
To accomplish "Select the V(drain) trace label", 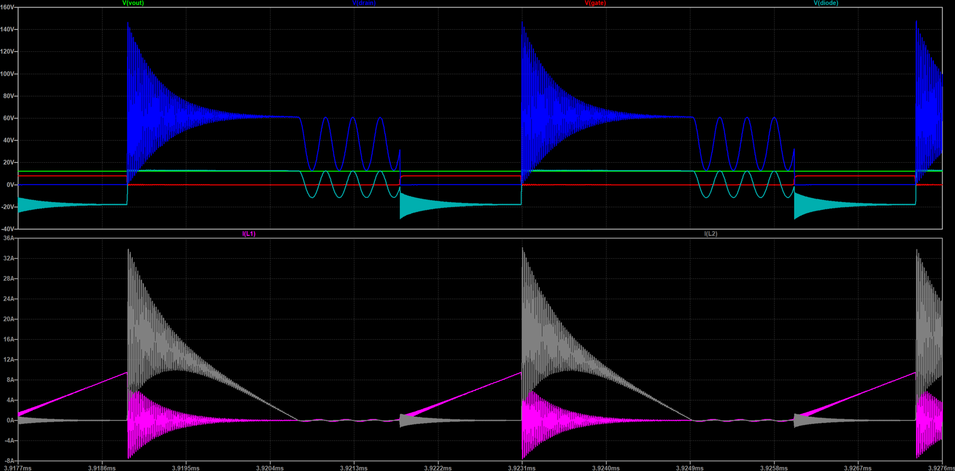I will pyautogui.click(x=364, y=3).
